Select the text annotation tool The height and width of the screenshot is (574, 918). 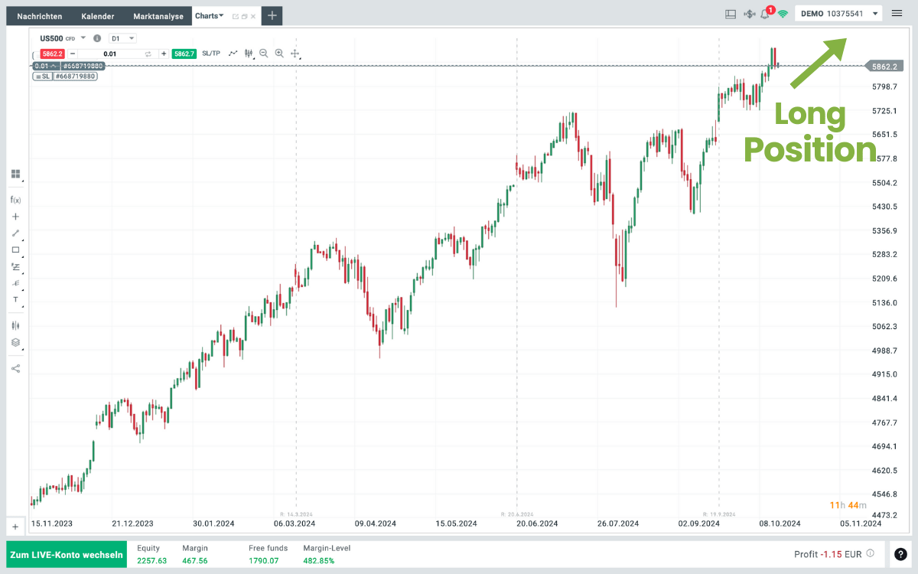tap(15, 299)
